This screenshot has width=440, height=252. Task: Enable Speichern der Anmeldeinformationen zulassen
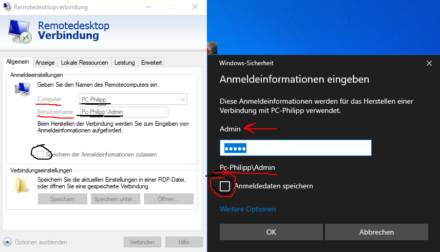[x=41, y=154]
